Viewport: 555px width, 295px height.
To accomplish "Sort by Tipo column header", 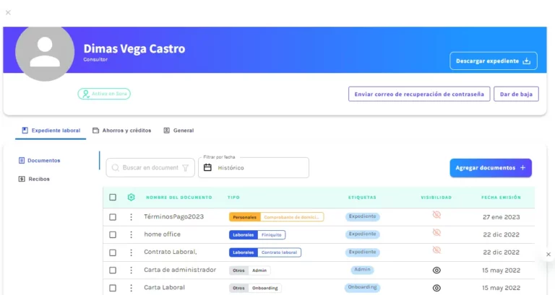I will [233, 198].
